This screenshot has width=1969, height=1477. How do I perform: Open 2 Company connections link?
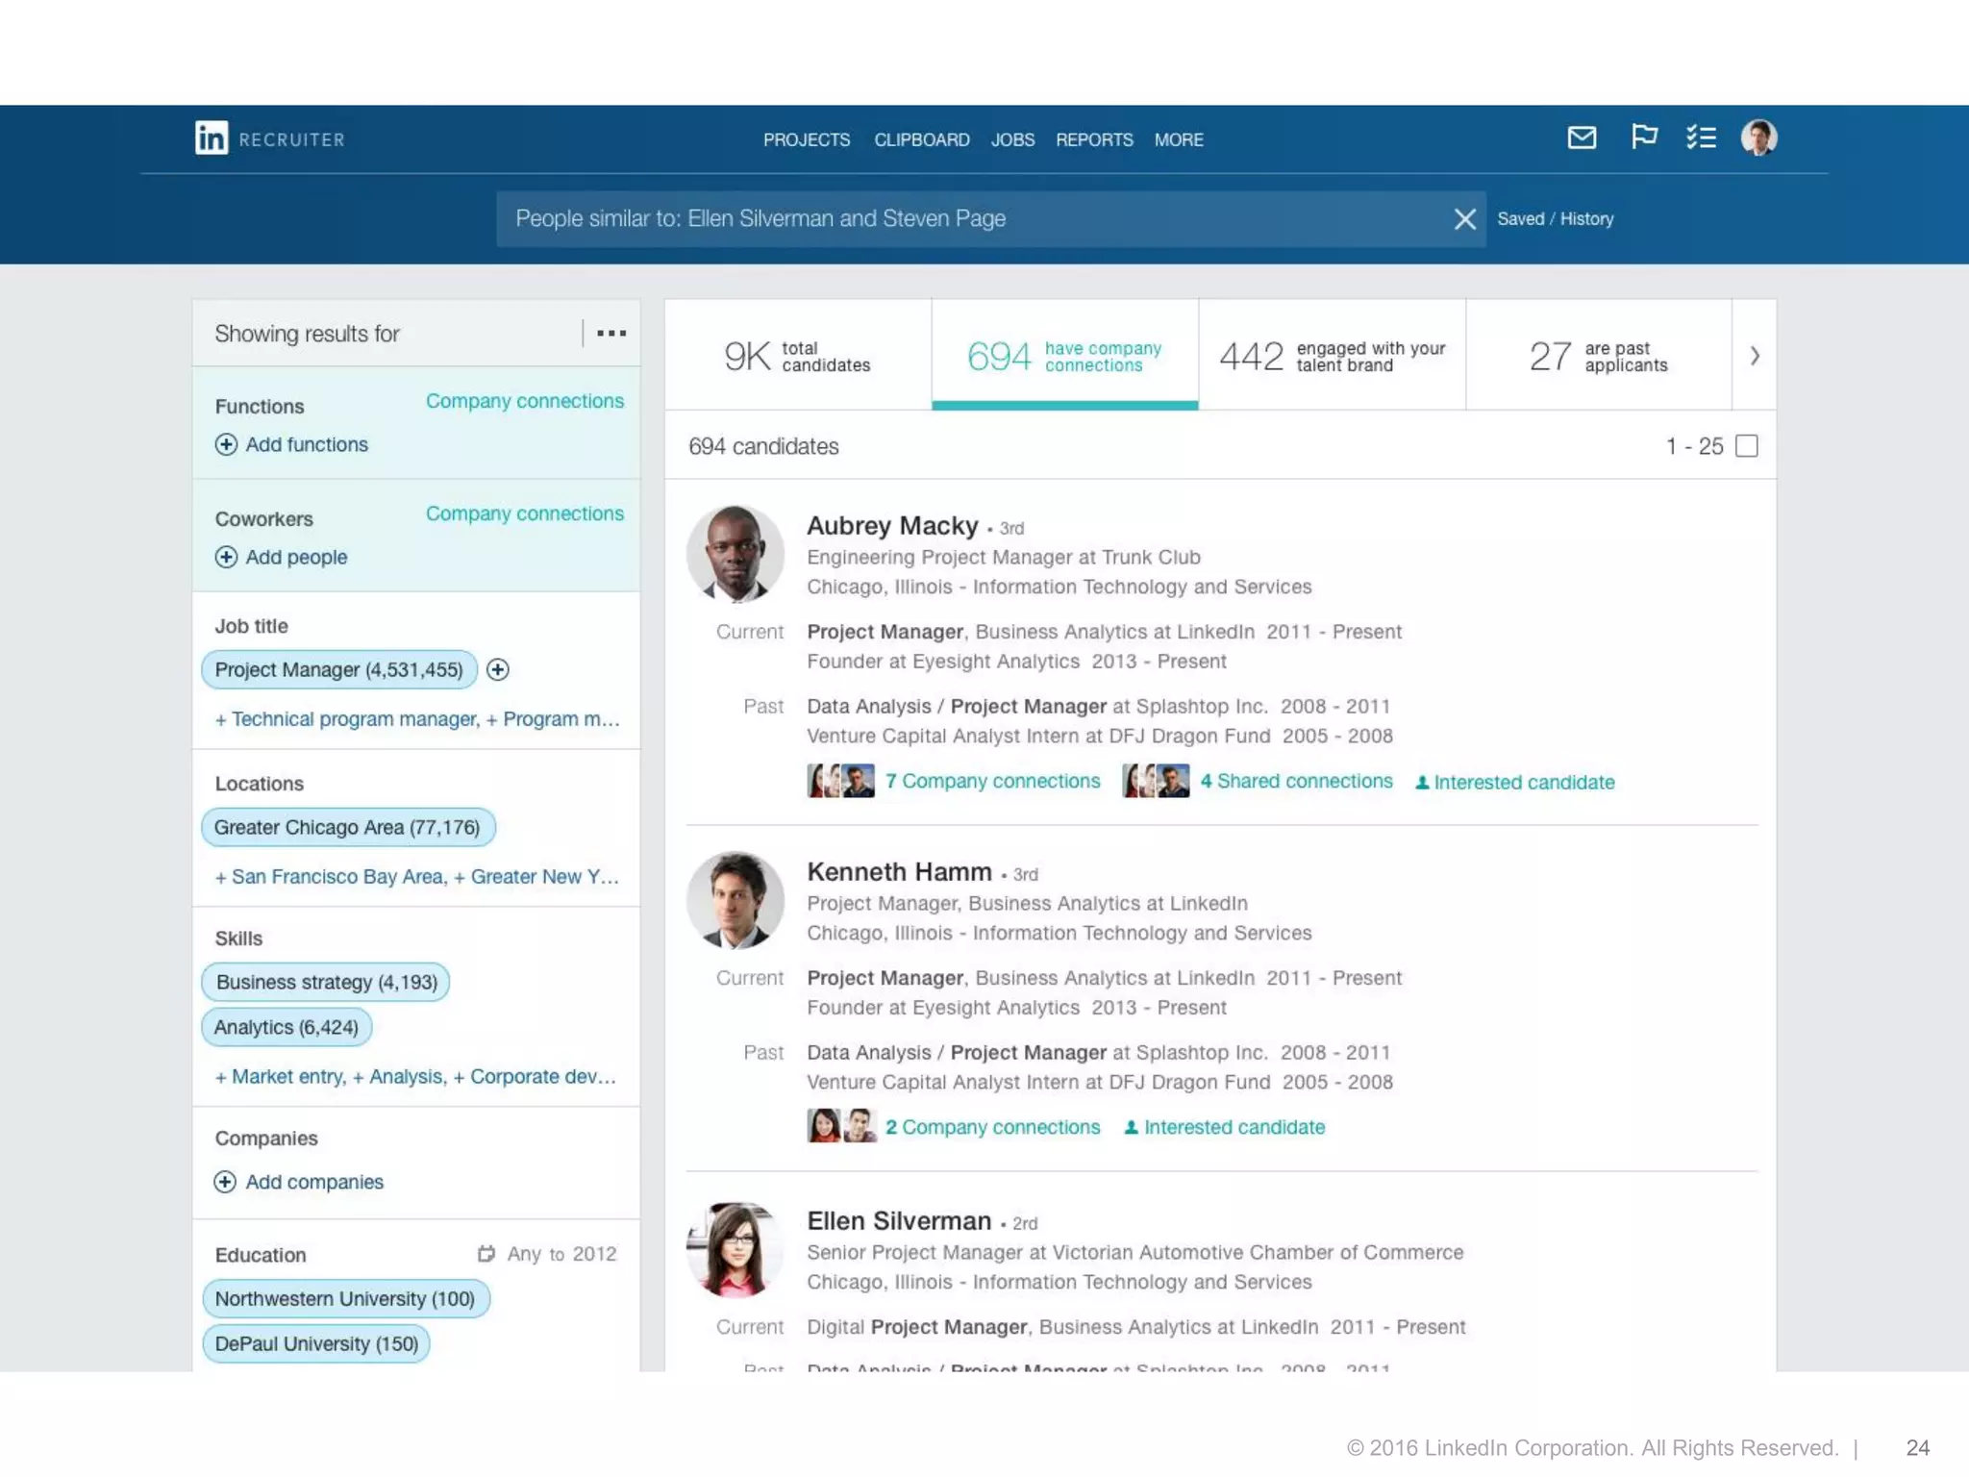(x=992, y=1127)
